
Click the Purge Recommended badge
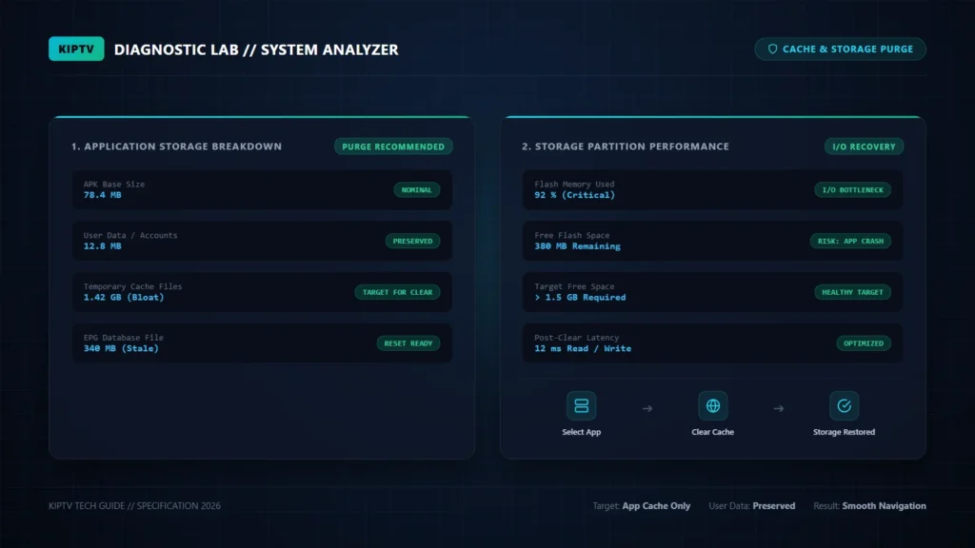pyautogui.click(x=393, y=147)
